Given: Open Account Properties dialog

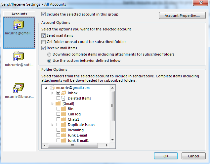Looking at the screenshot, I should (182, 16).
